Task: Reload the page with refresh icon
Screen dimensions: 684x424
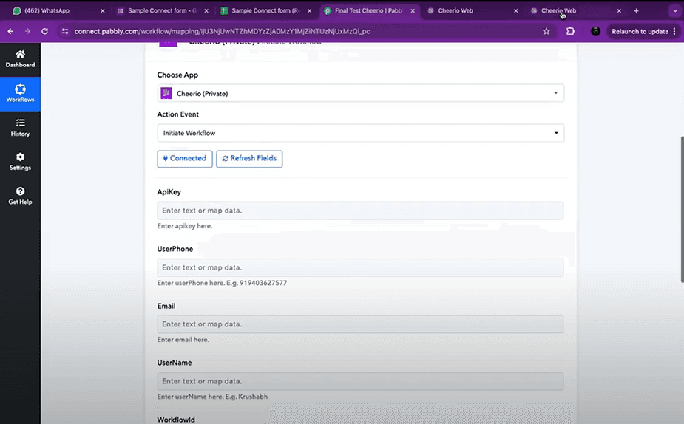Action: pos(44,31)
